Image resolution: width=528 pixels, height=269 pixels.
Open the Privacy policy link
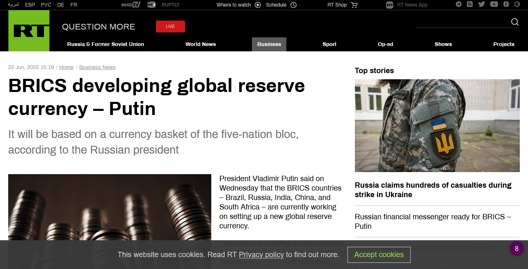261,255
